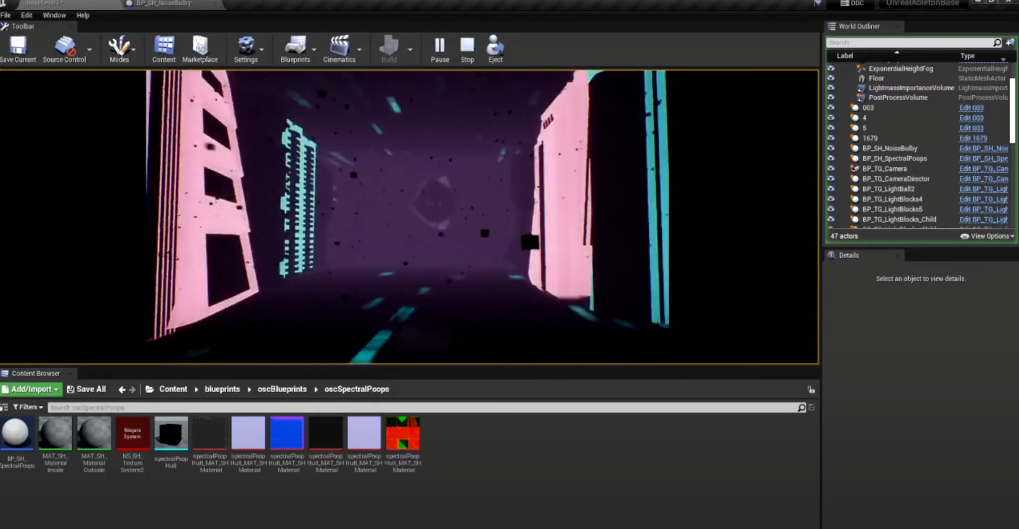Click the Content toolbar icon
Viewport: 1019px width, 529px height.
(x=164, y=49)
